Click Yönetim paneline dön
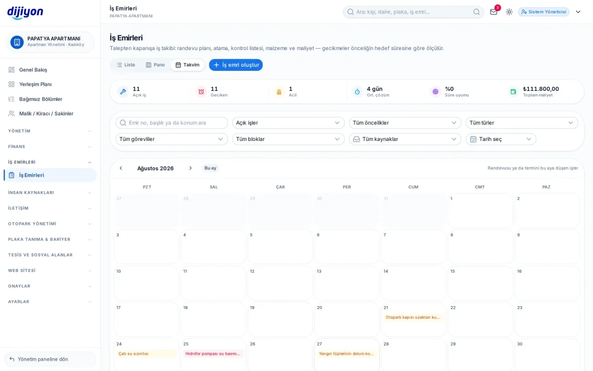This screenshot has height=371, width=593. pos(50,359)
